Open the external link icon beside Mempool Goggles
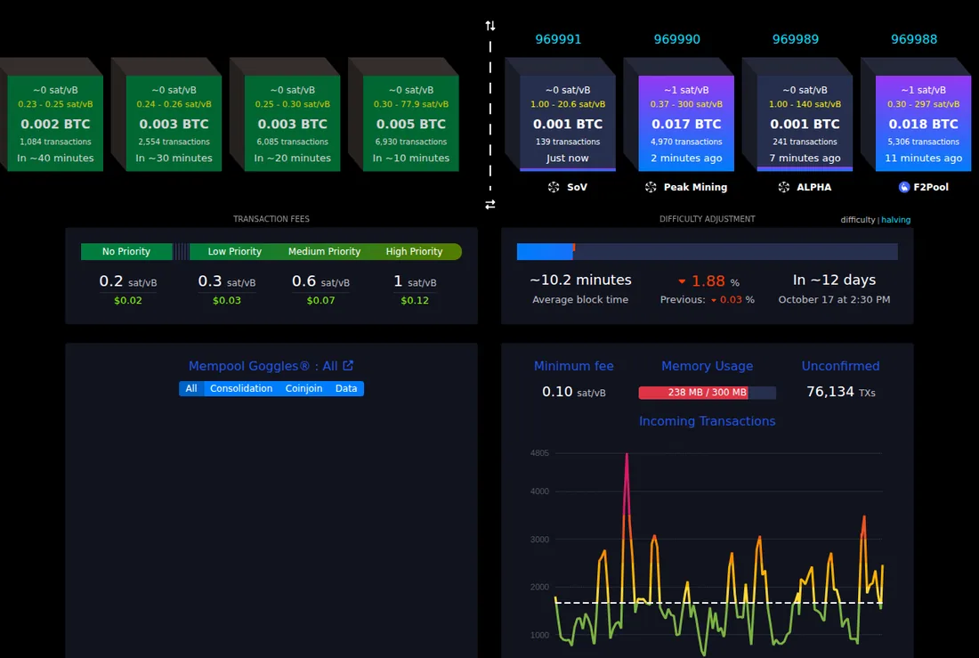 (x=348, y=365)
